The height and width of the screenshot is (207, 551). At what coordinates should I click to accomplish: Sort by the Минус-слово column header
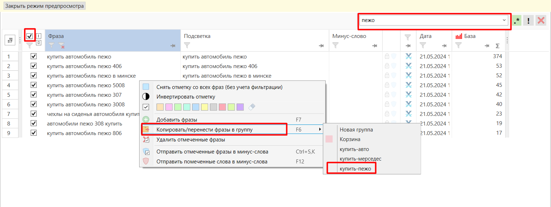tap(349, 36)
